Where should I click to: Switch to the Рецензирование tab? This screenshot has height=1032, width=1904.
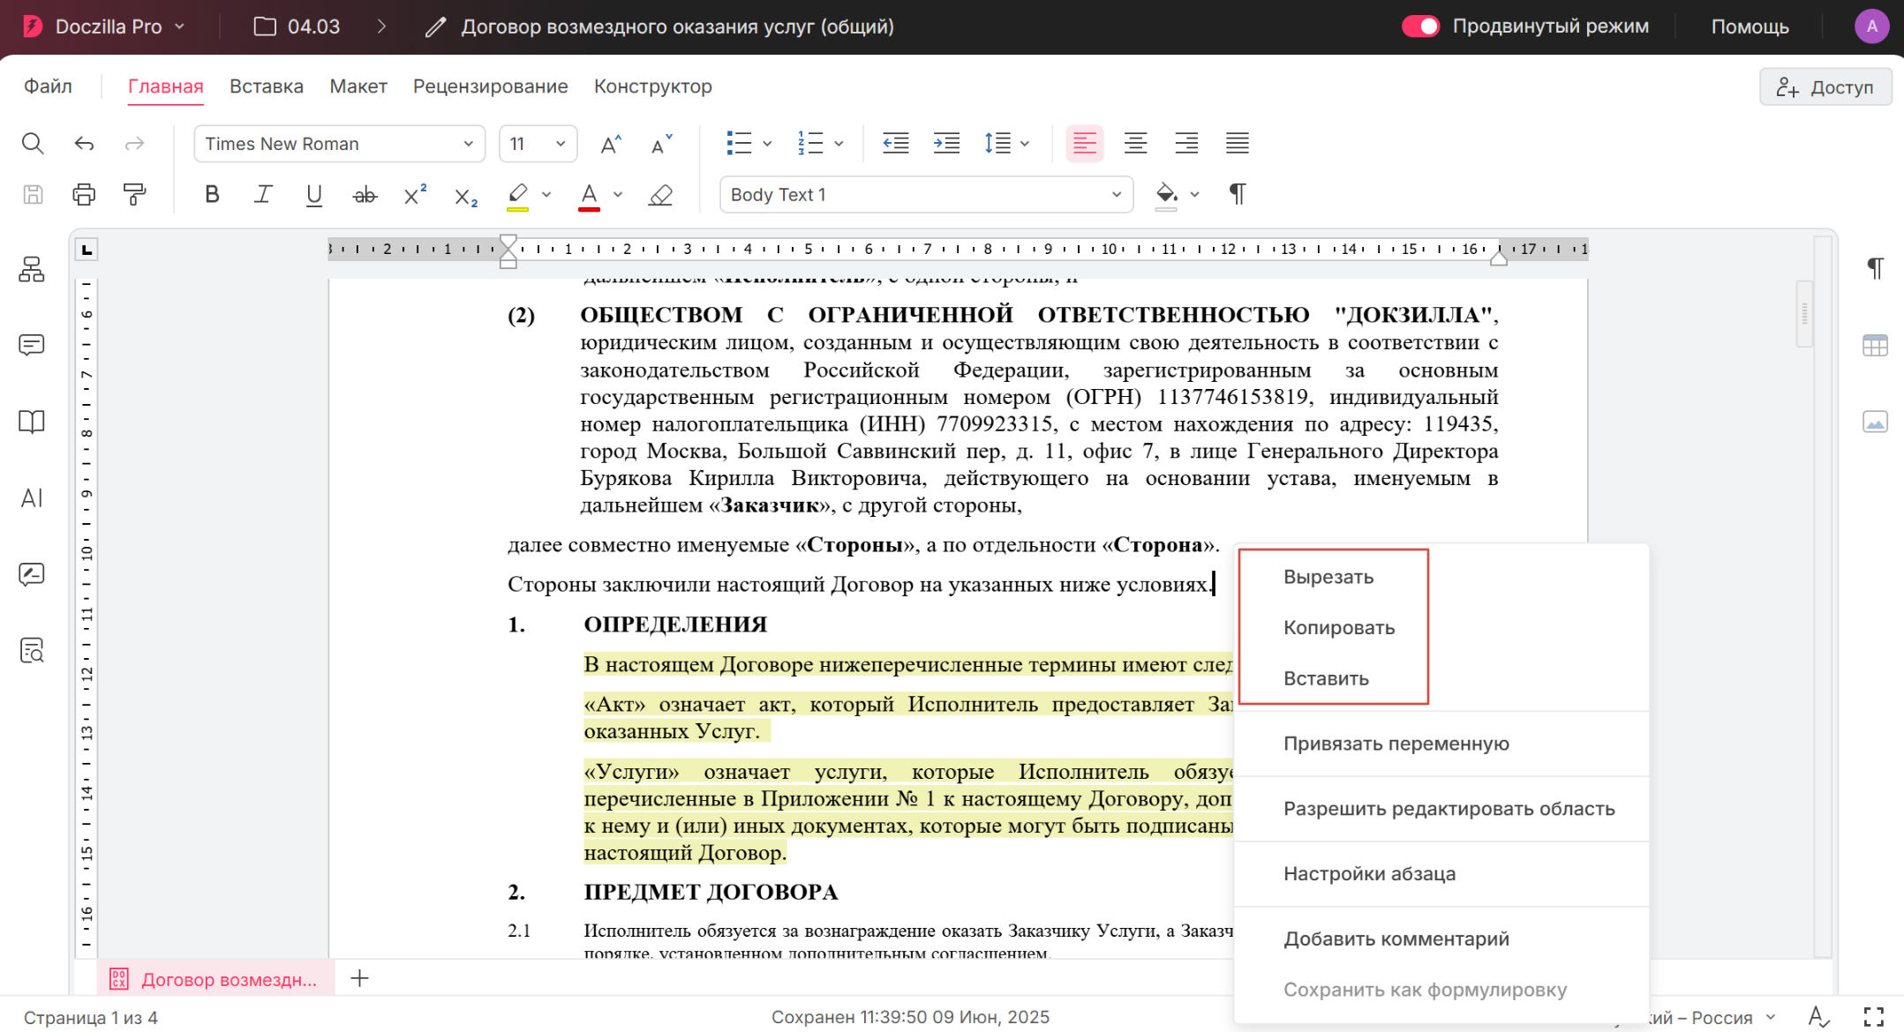click(x=491, y=86)
